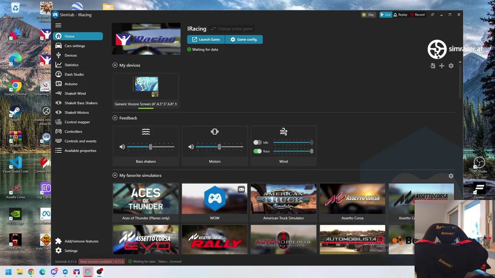Open the Windows Start menu
This screenshot has width=495, height=278.
pos(9,272)
